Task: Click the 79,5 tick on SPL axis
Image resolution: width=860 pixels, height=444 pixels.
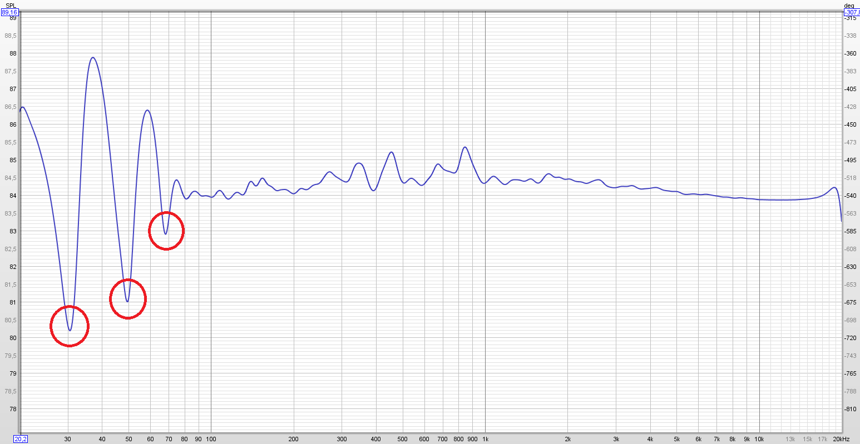Action: pyautogui.click(x=11, y=356)
